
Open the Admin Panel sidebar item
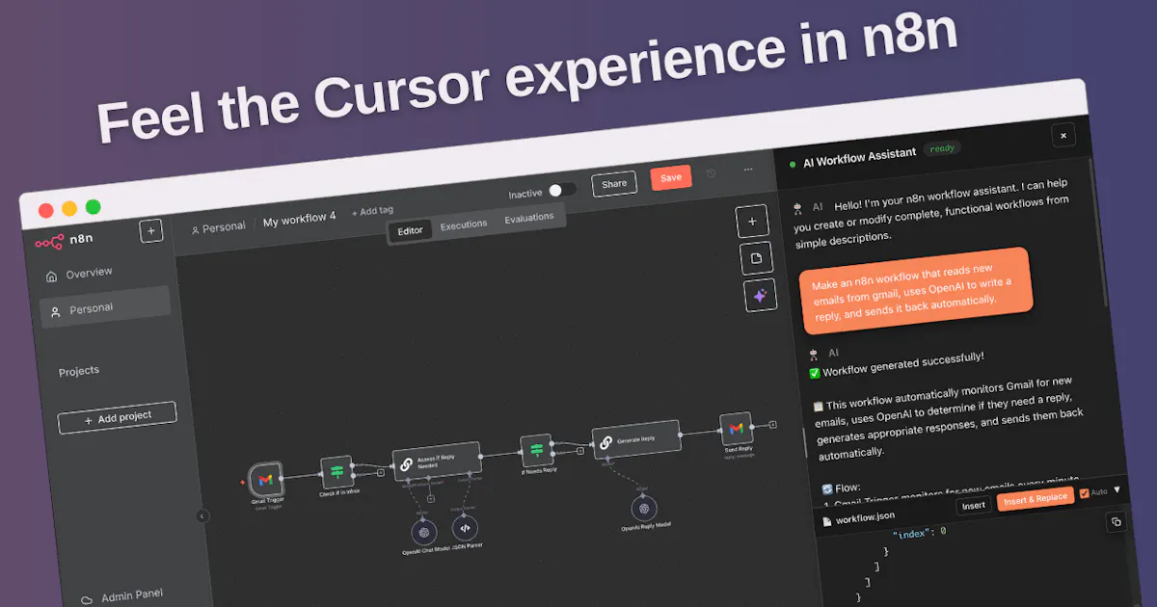tap(121, 596)
